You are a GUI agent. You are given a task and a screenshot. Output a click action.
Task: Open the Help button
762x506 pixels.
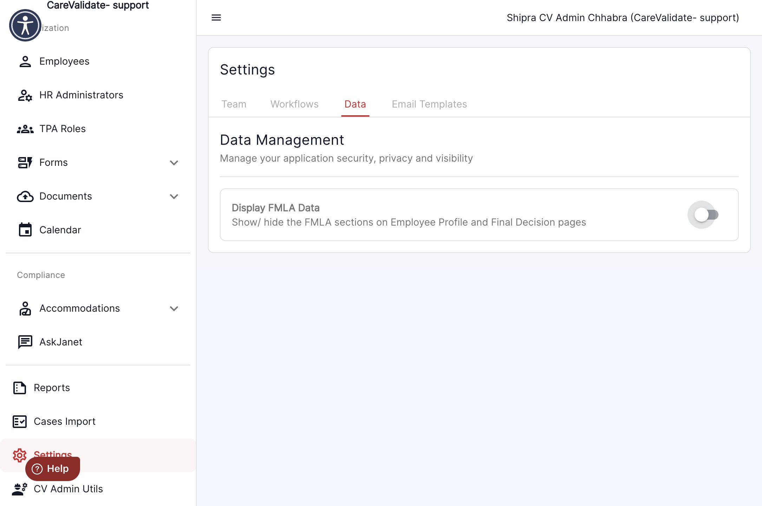(x=53, y=469)
